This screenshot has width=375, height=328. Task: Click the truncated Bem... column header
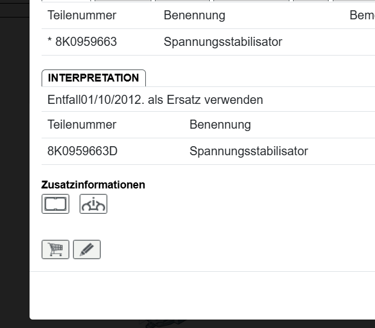(362, 16)
